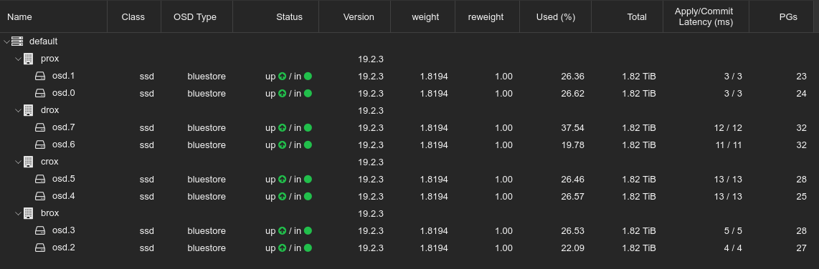Click the osd.5 disk icon
This screenshot has width=819, height=269.
tap(40, 180)
